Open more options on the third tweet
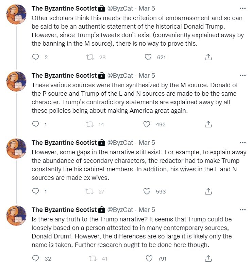The image size is (251, 265). [242, 142]
